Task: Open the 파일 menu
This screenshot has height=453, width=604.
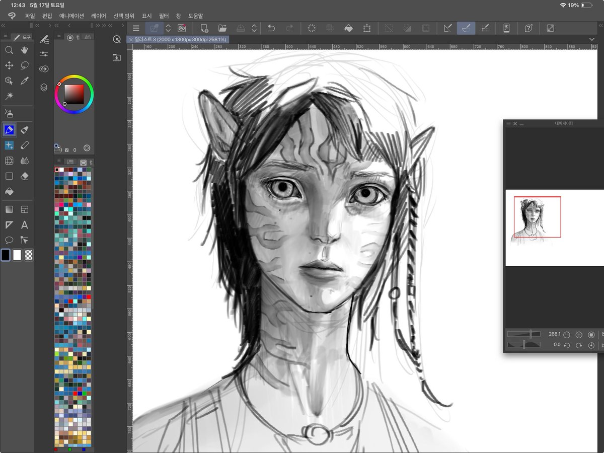Action: [x=30, y=16]
